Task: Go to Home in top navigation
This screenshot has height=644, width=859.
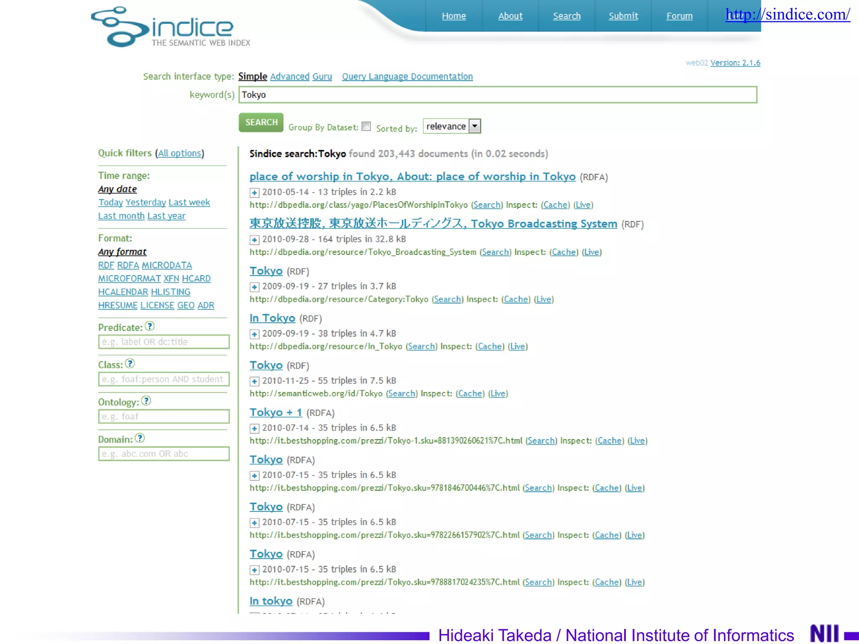Action: (x=454, y=16)
